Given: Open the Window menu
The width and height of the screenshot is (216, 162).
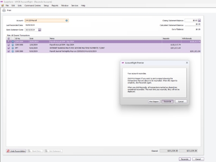Looking at the screenshot, I should coord(65,5).
